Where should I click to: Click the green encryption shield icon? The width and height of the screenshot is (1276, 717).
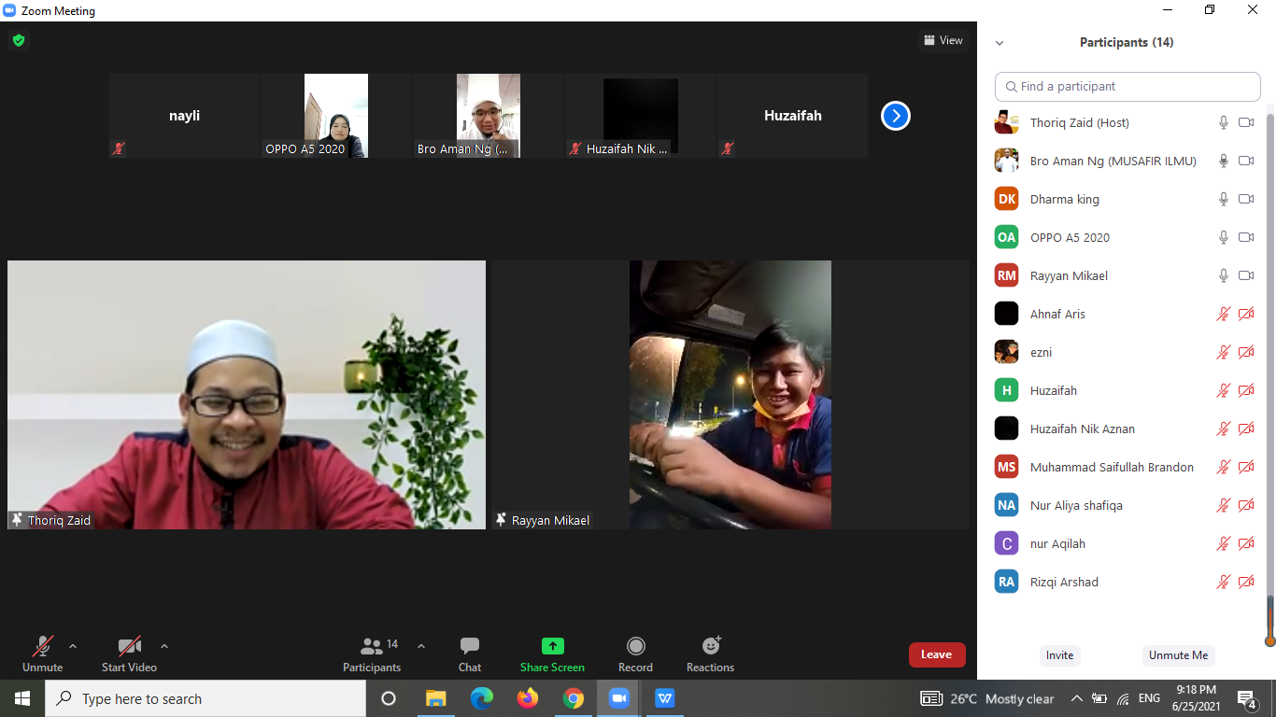pos(18,40)
